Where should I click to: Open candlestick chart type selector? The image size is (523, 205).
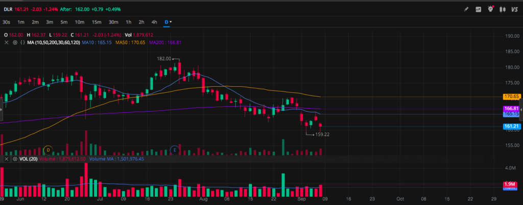(x=503, y=9)
